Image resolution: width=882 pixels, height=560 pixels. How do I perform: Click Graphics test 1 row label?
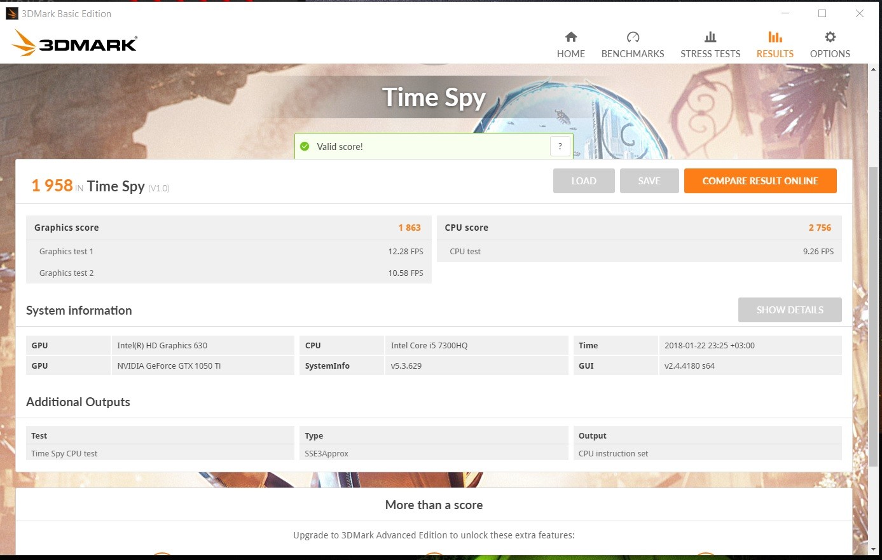[x=66, y=252]
